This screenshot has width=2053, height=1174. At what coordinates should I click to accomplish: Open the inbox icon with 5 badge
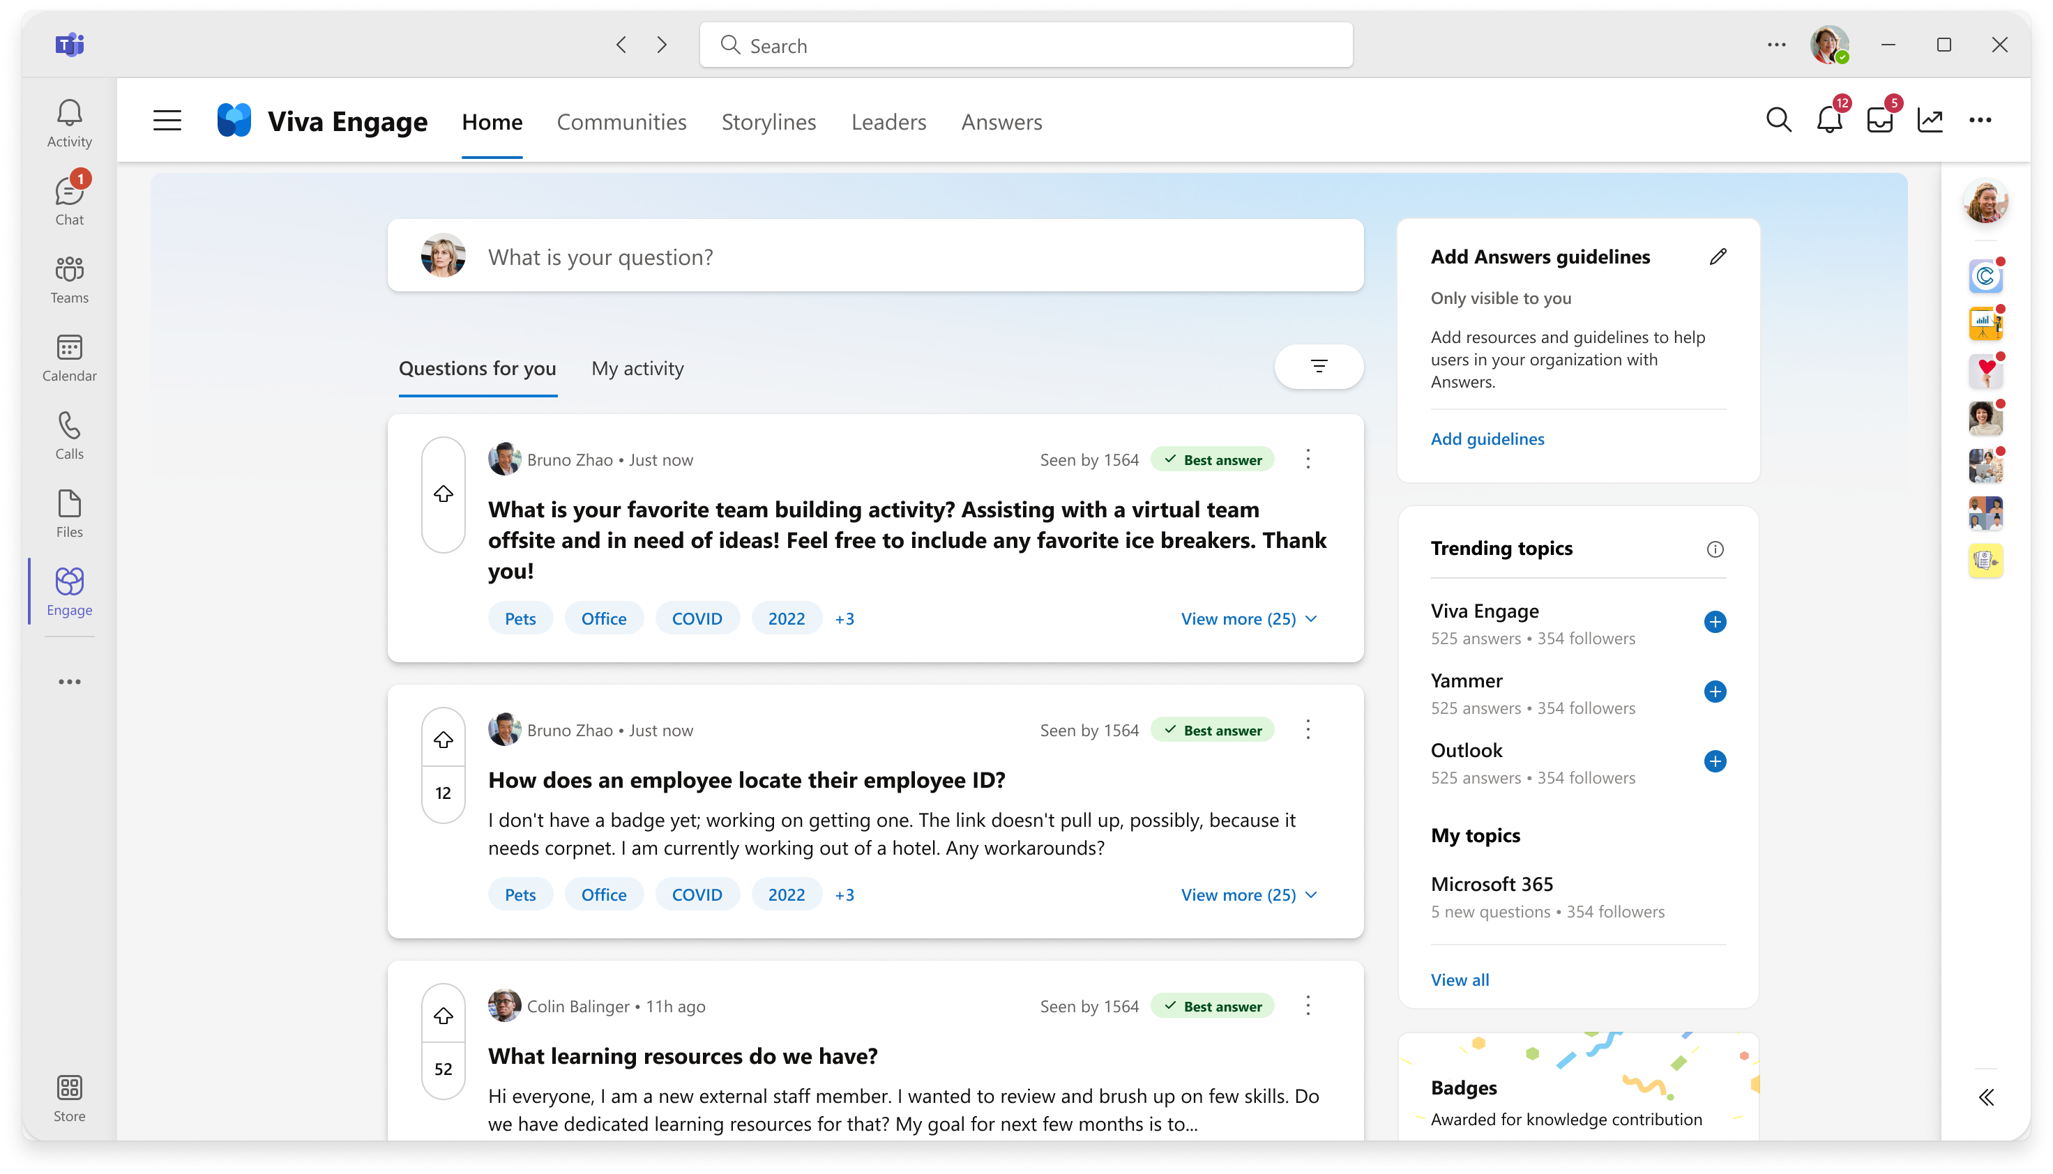1881,120
